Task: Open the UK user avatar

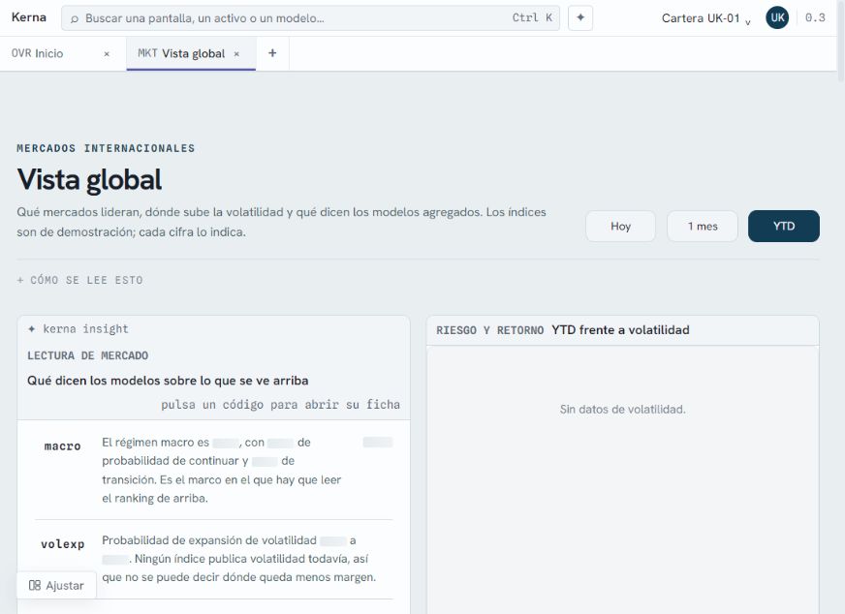Action: coord(777,17)
